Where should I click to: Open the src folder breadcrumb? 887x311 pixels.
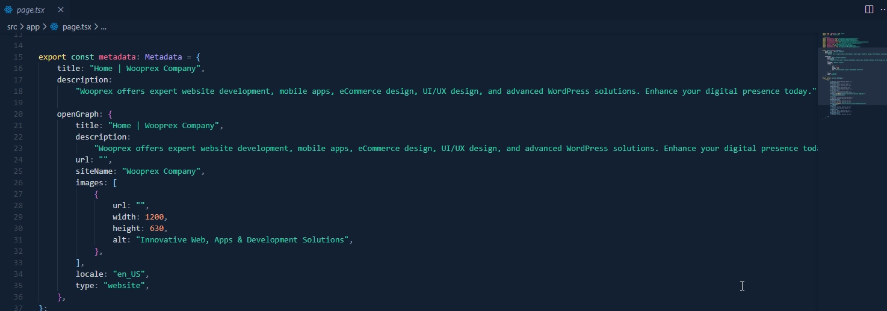(12, 27)
